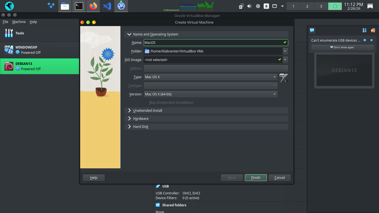Click the Name field containing MacOS
Screen dimensions: 379x213
(x=212, y=43)
